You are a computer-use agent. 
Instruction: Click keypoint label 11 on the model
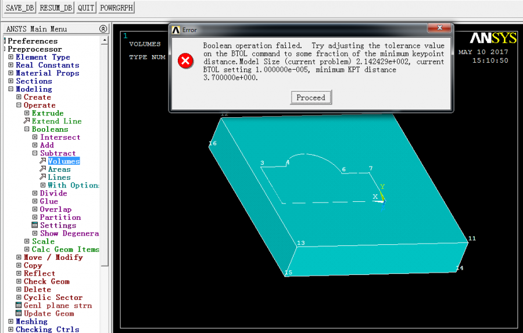[472, 238]
